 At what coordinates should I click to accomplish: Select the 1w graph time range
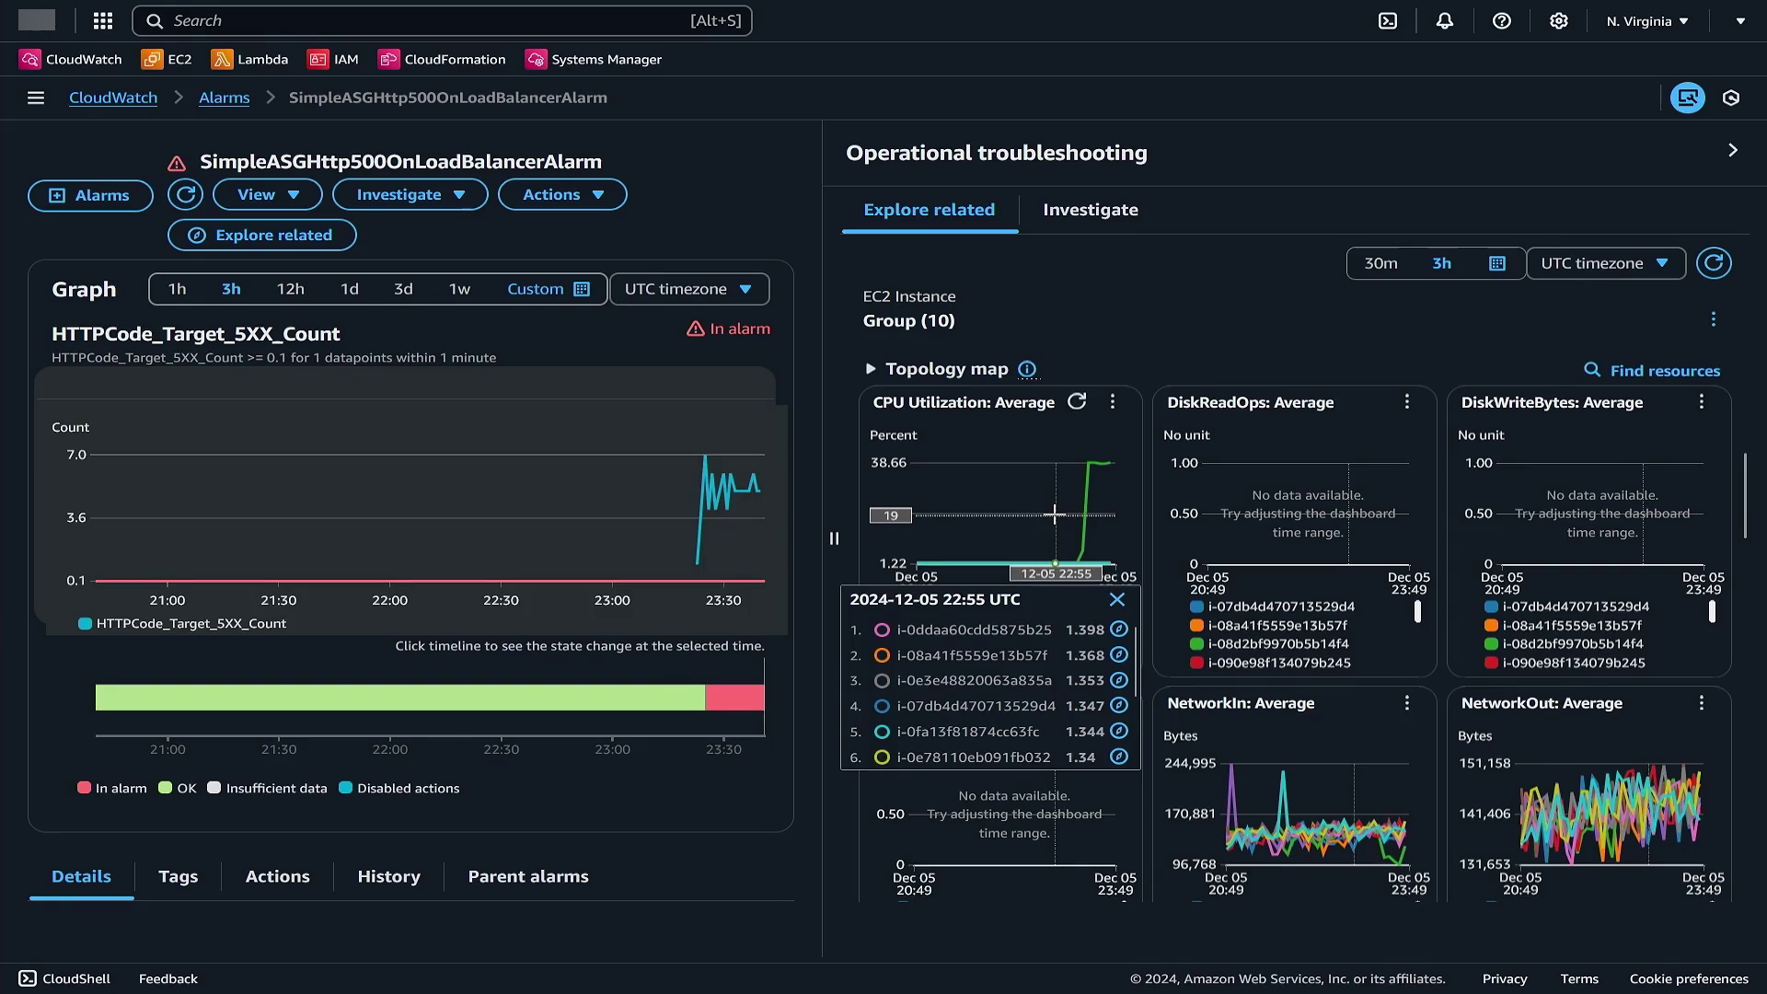(459, 289)
